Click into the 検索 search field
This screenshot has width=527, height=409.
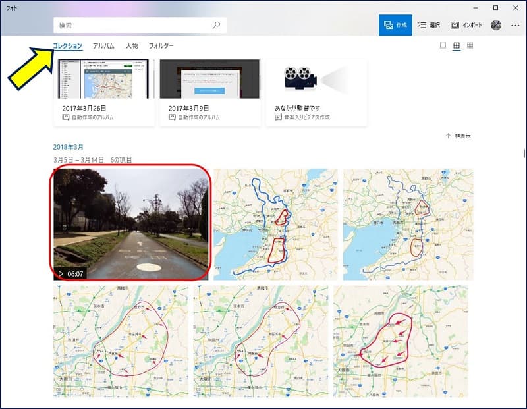point(132,25)
